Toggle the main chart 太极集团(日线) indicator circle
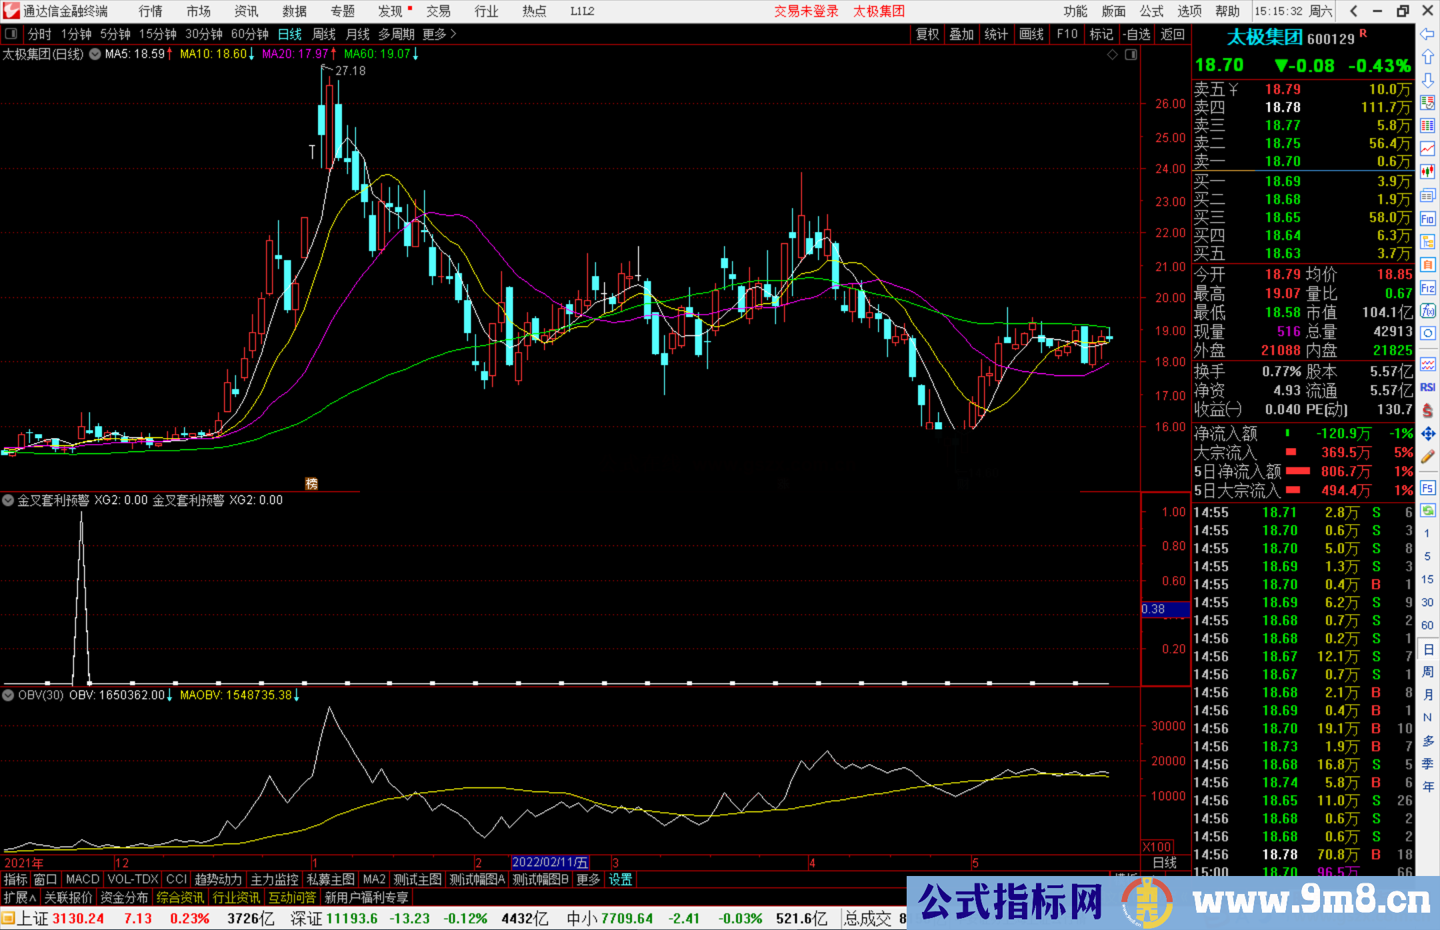1440x930 pixels. coord(95,54)
